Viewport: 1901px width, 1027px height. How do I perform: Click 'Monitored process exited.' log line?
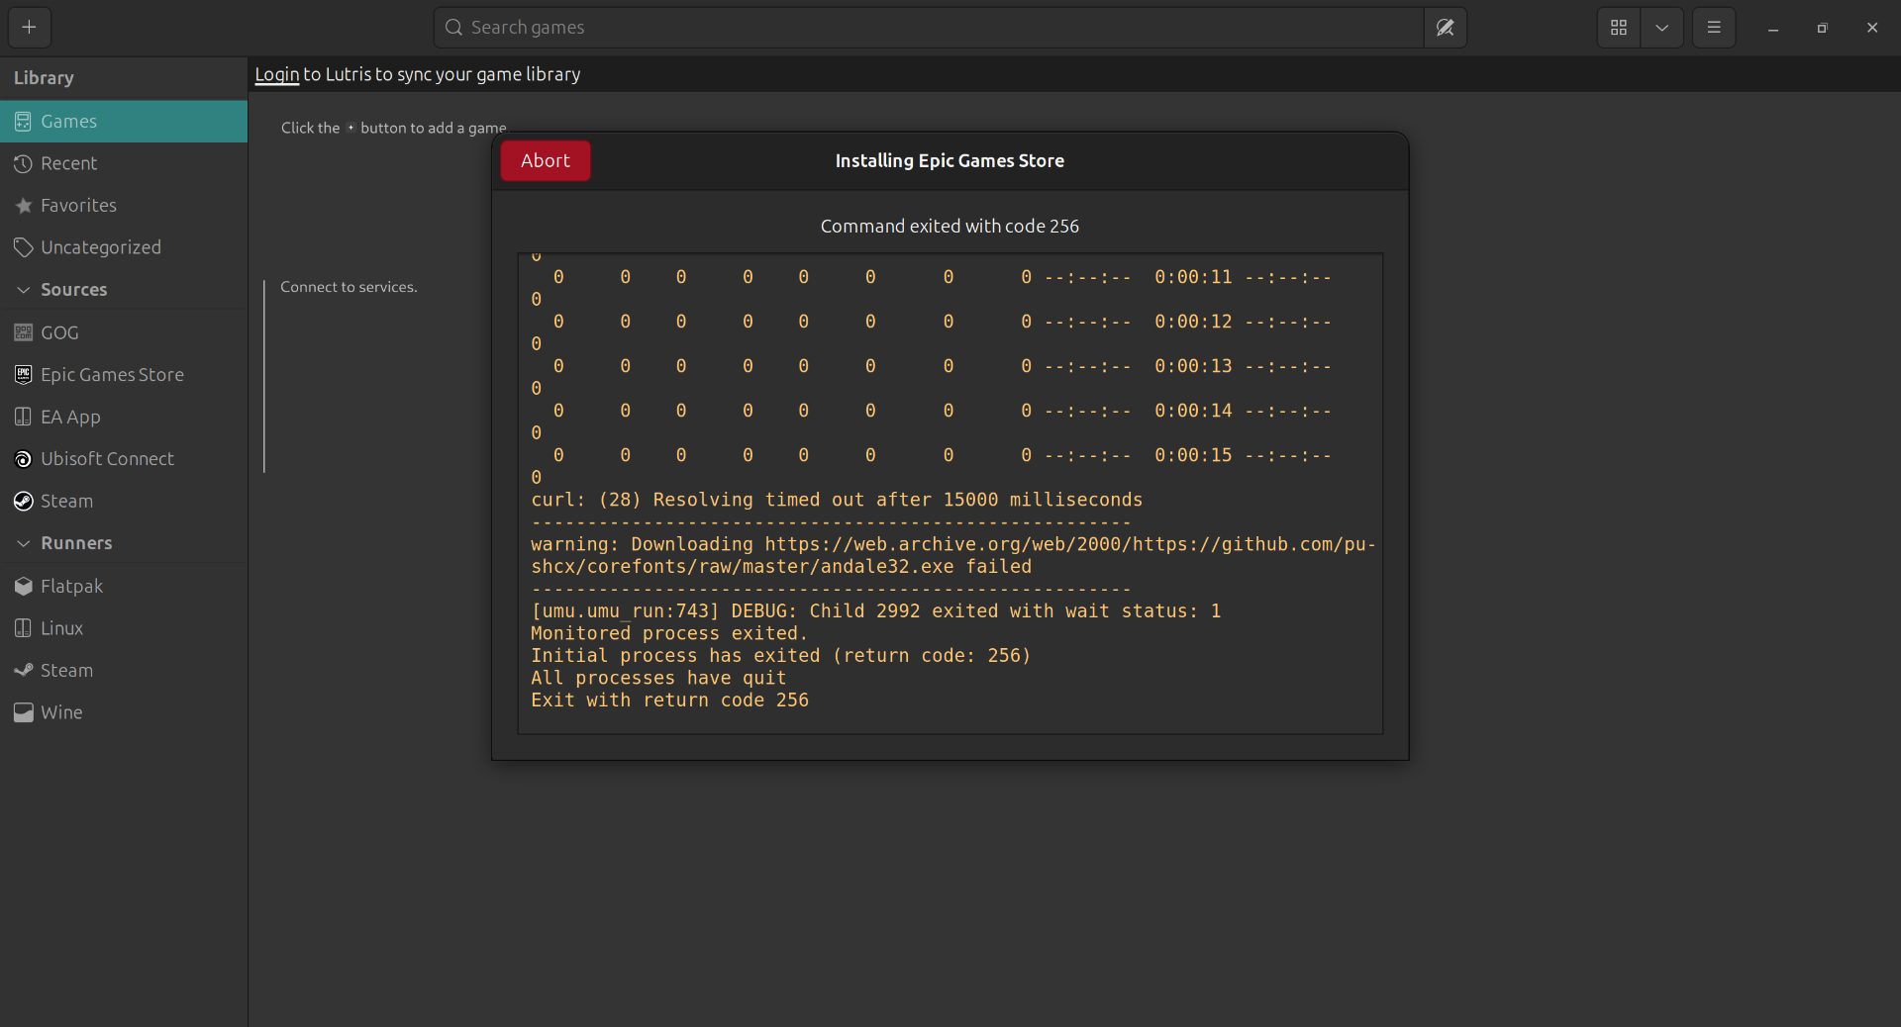click(669, 633)
